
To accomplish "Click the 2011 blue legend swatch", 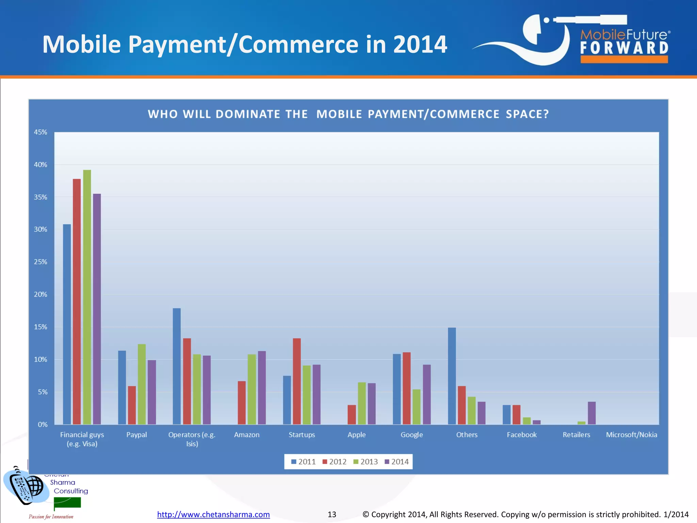I will point(294,462).
